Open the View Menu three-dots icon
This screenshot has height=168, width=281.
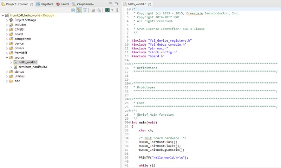tap(117, 10)
